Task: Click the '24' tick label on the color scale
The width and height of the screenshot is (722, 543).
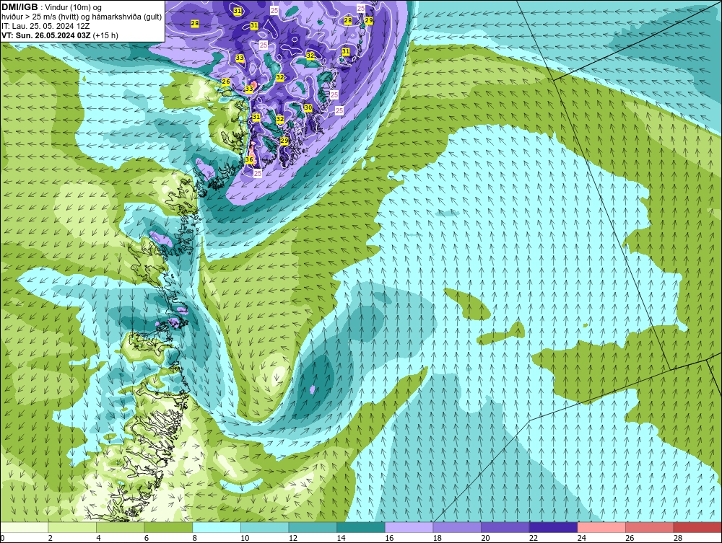Action: [581, 538]
